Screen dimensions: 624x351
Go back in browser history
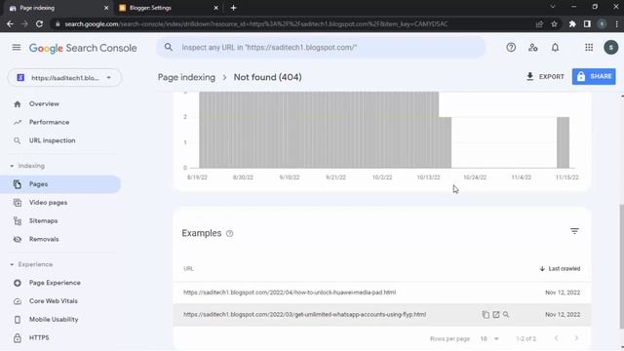[x=10, y=24]
